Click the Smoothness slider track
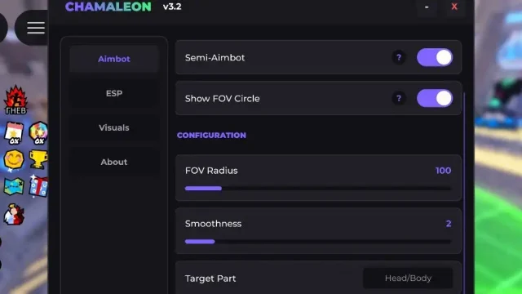The image size is (522, 294). (318, 242)
